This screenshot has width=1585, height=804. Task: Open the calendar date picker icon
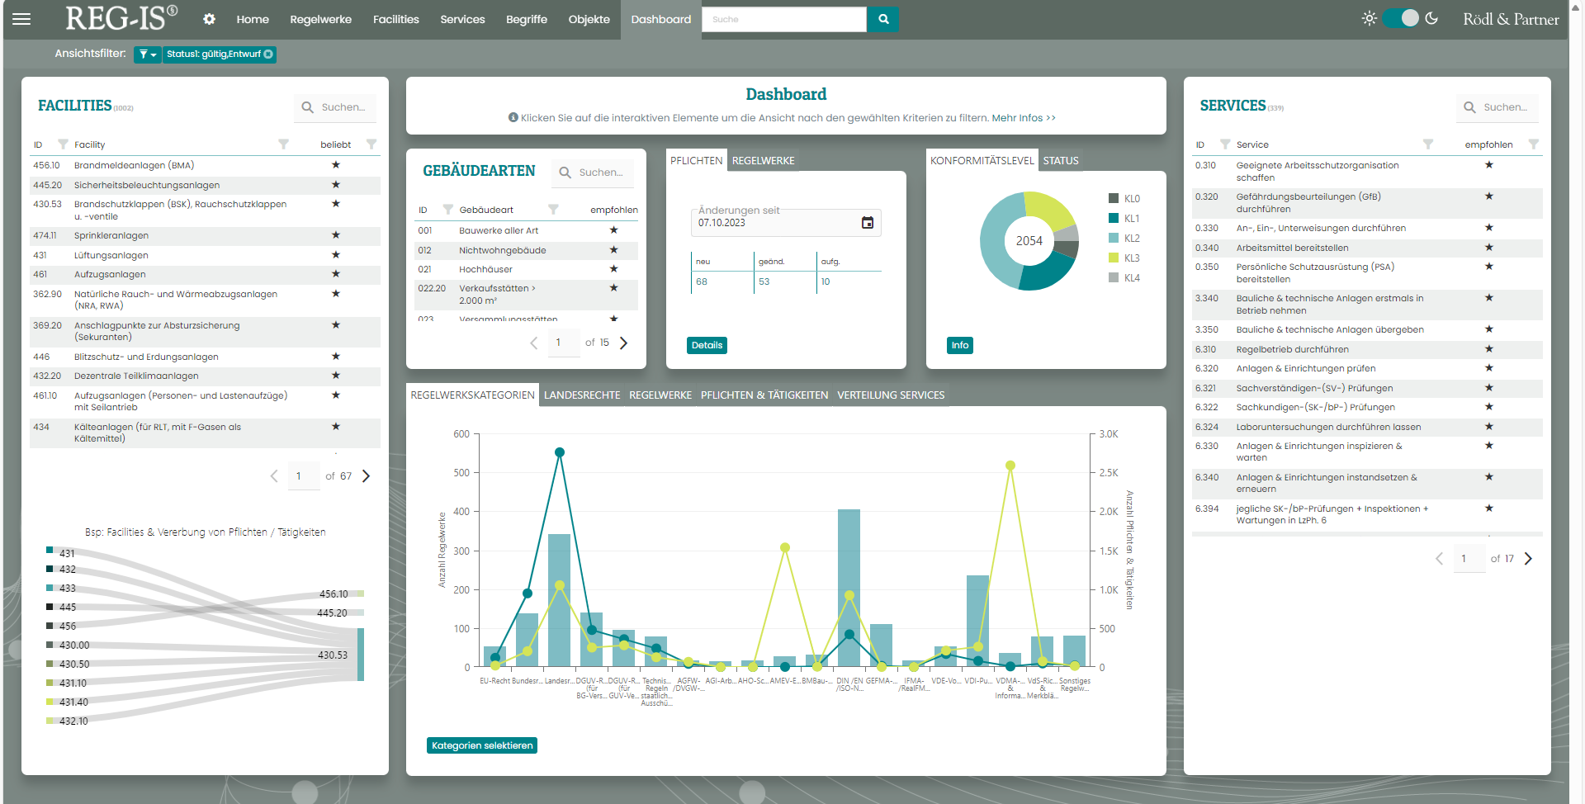click(x=867, y=223)
